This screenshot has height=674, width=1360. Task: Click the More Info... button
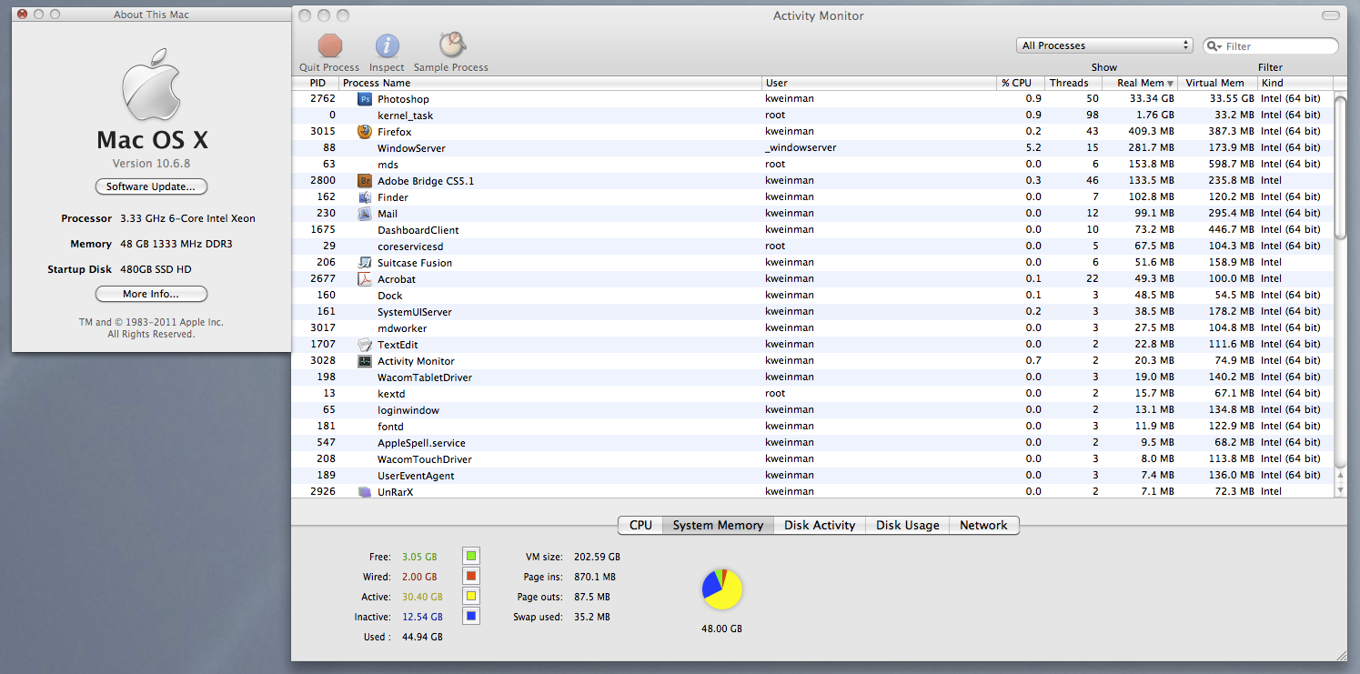tap(151, 294)
